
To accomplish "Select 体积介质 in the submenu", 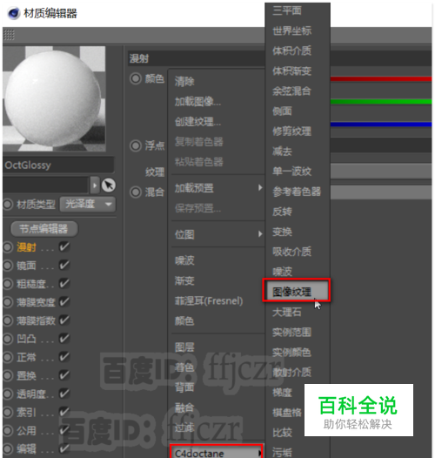I will pos(292,51).
